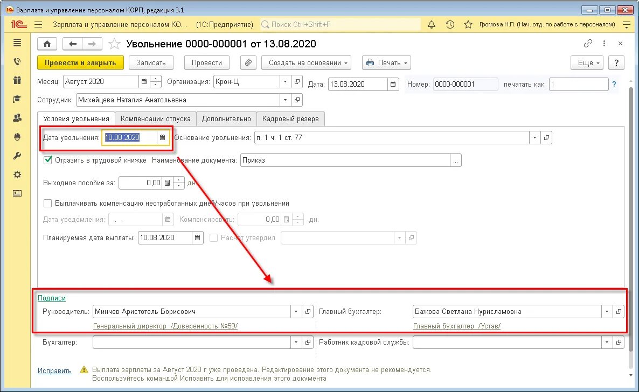Click the form's vertical scrollbar
Screen dimensions: 639x392
tap(631, 220)
